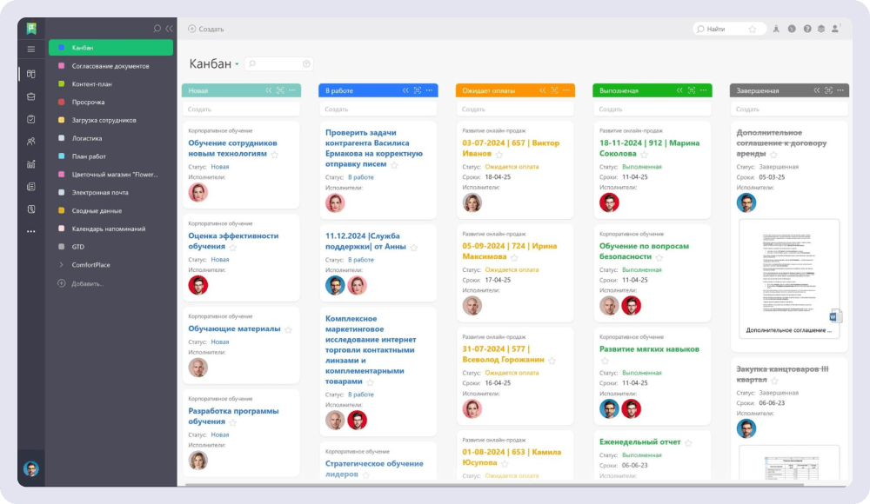Click the info circle icon in top bar

[x=792, y=29]
